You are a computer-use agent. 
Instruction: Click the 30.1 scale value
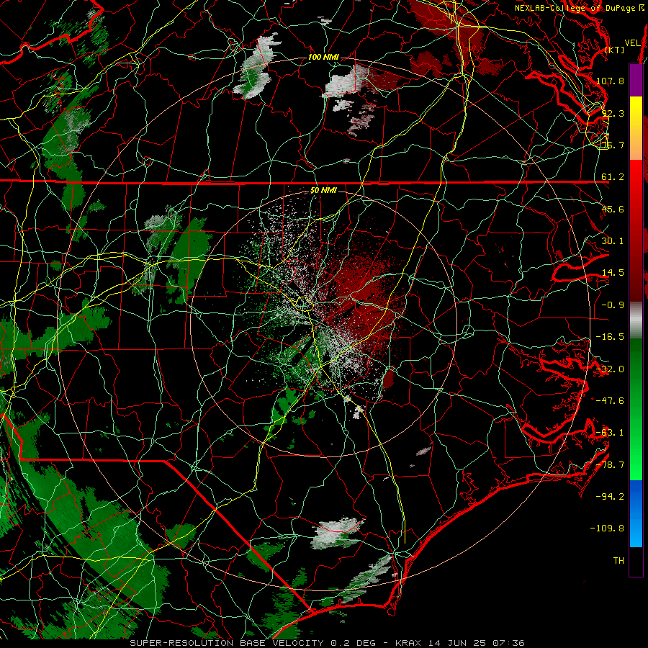pos(613,241)
